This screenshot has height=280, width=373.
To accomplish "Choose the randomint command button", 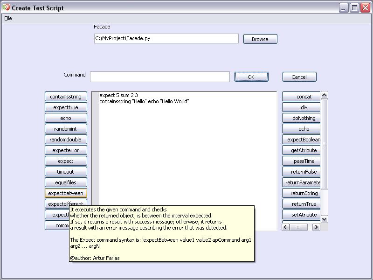I will (66, 129).
